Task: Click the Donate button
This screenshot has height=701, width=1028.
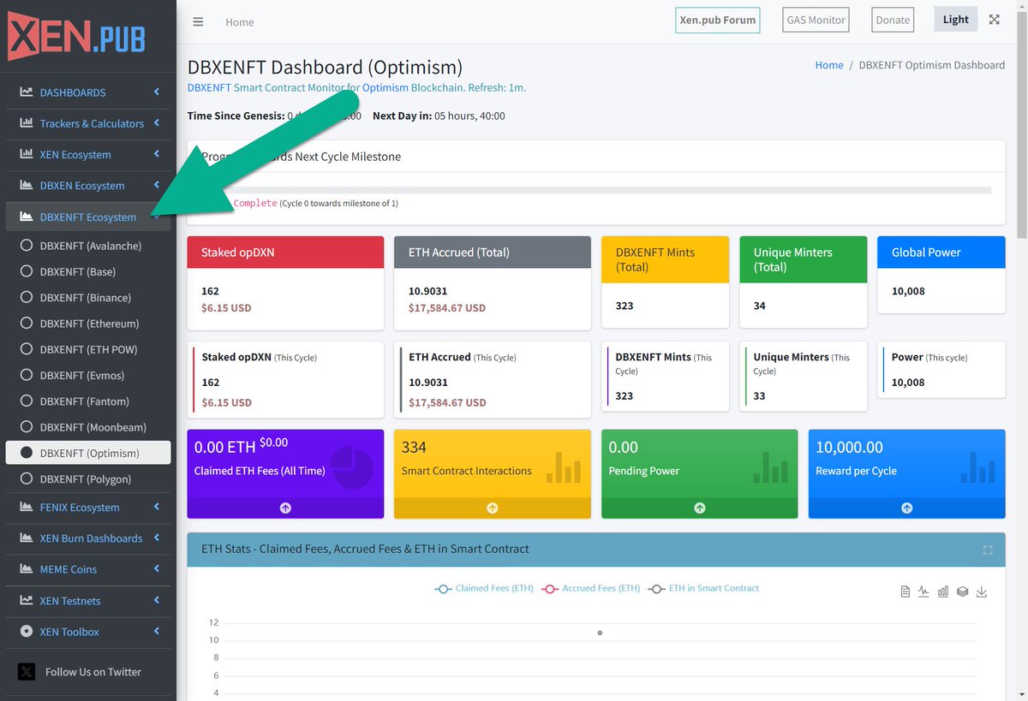Action: (x=892, y=19)
